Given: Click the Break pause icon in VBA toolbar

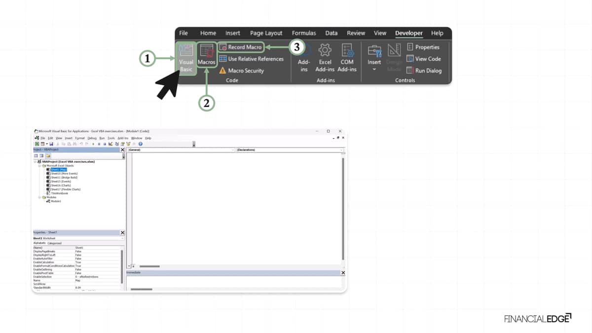Looking at the screenshot, I should (99, 144).
